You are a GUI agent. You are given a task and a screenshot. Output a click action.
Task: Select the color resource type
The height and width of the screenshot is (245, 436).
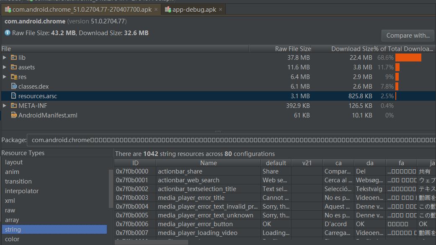click(54, 239)
